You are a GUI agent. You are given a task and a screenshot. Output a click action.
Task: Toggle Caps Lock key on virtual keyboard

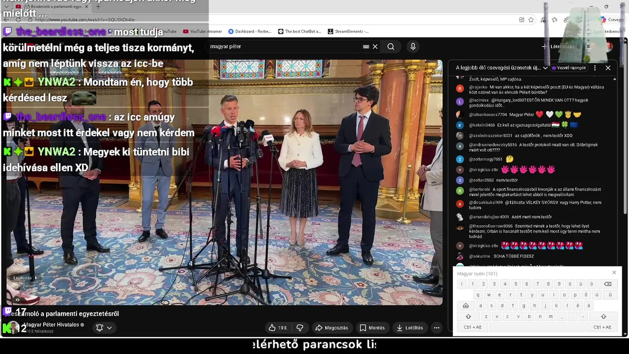click(465, 306)
